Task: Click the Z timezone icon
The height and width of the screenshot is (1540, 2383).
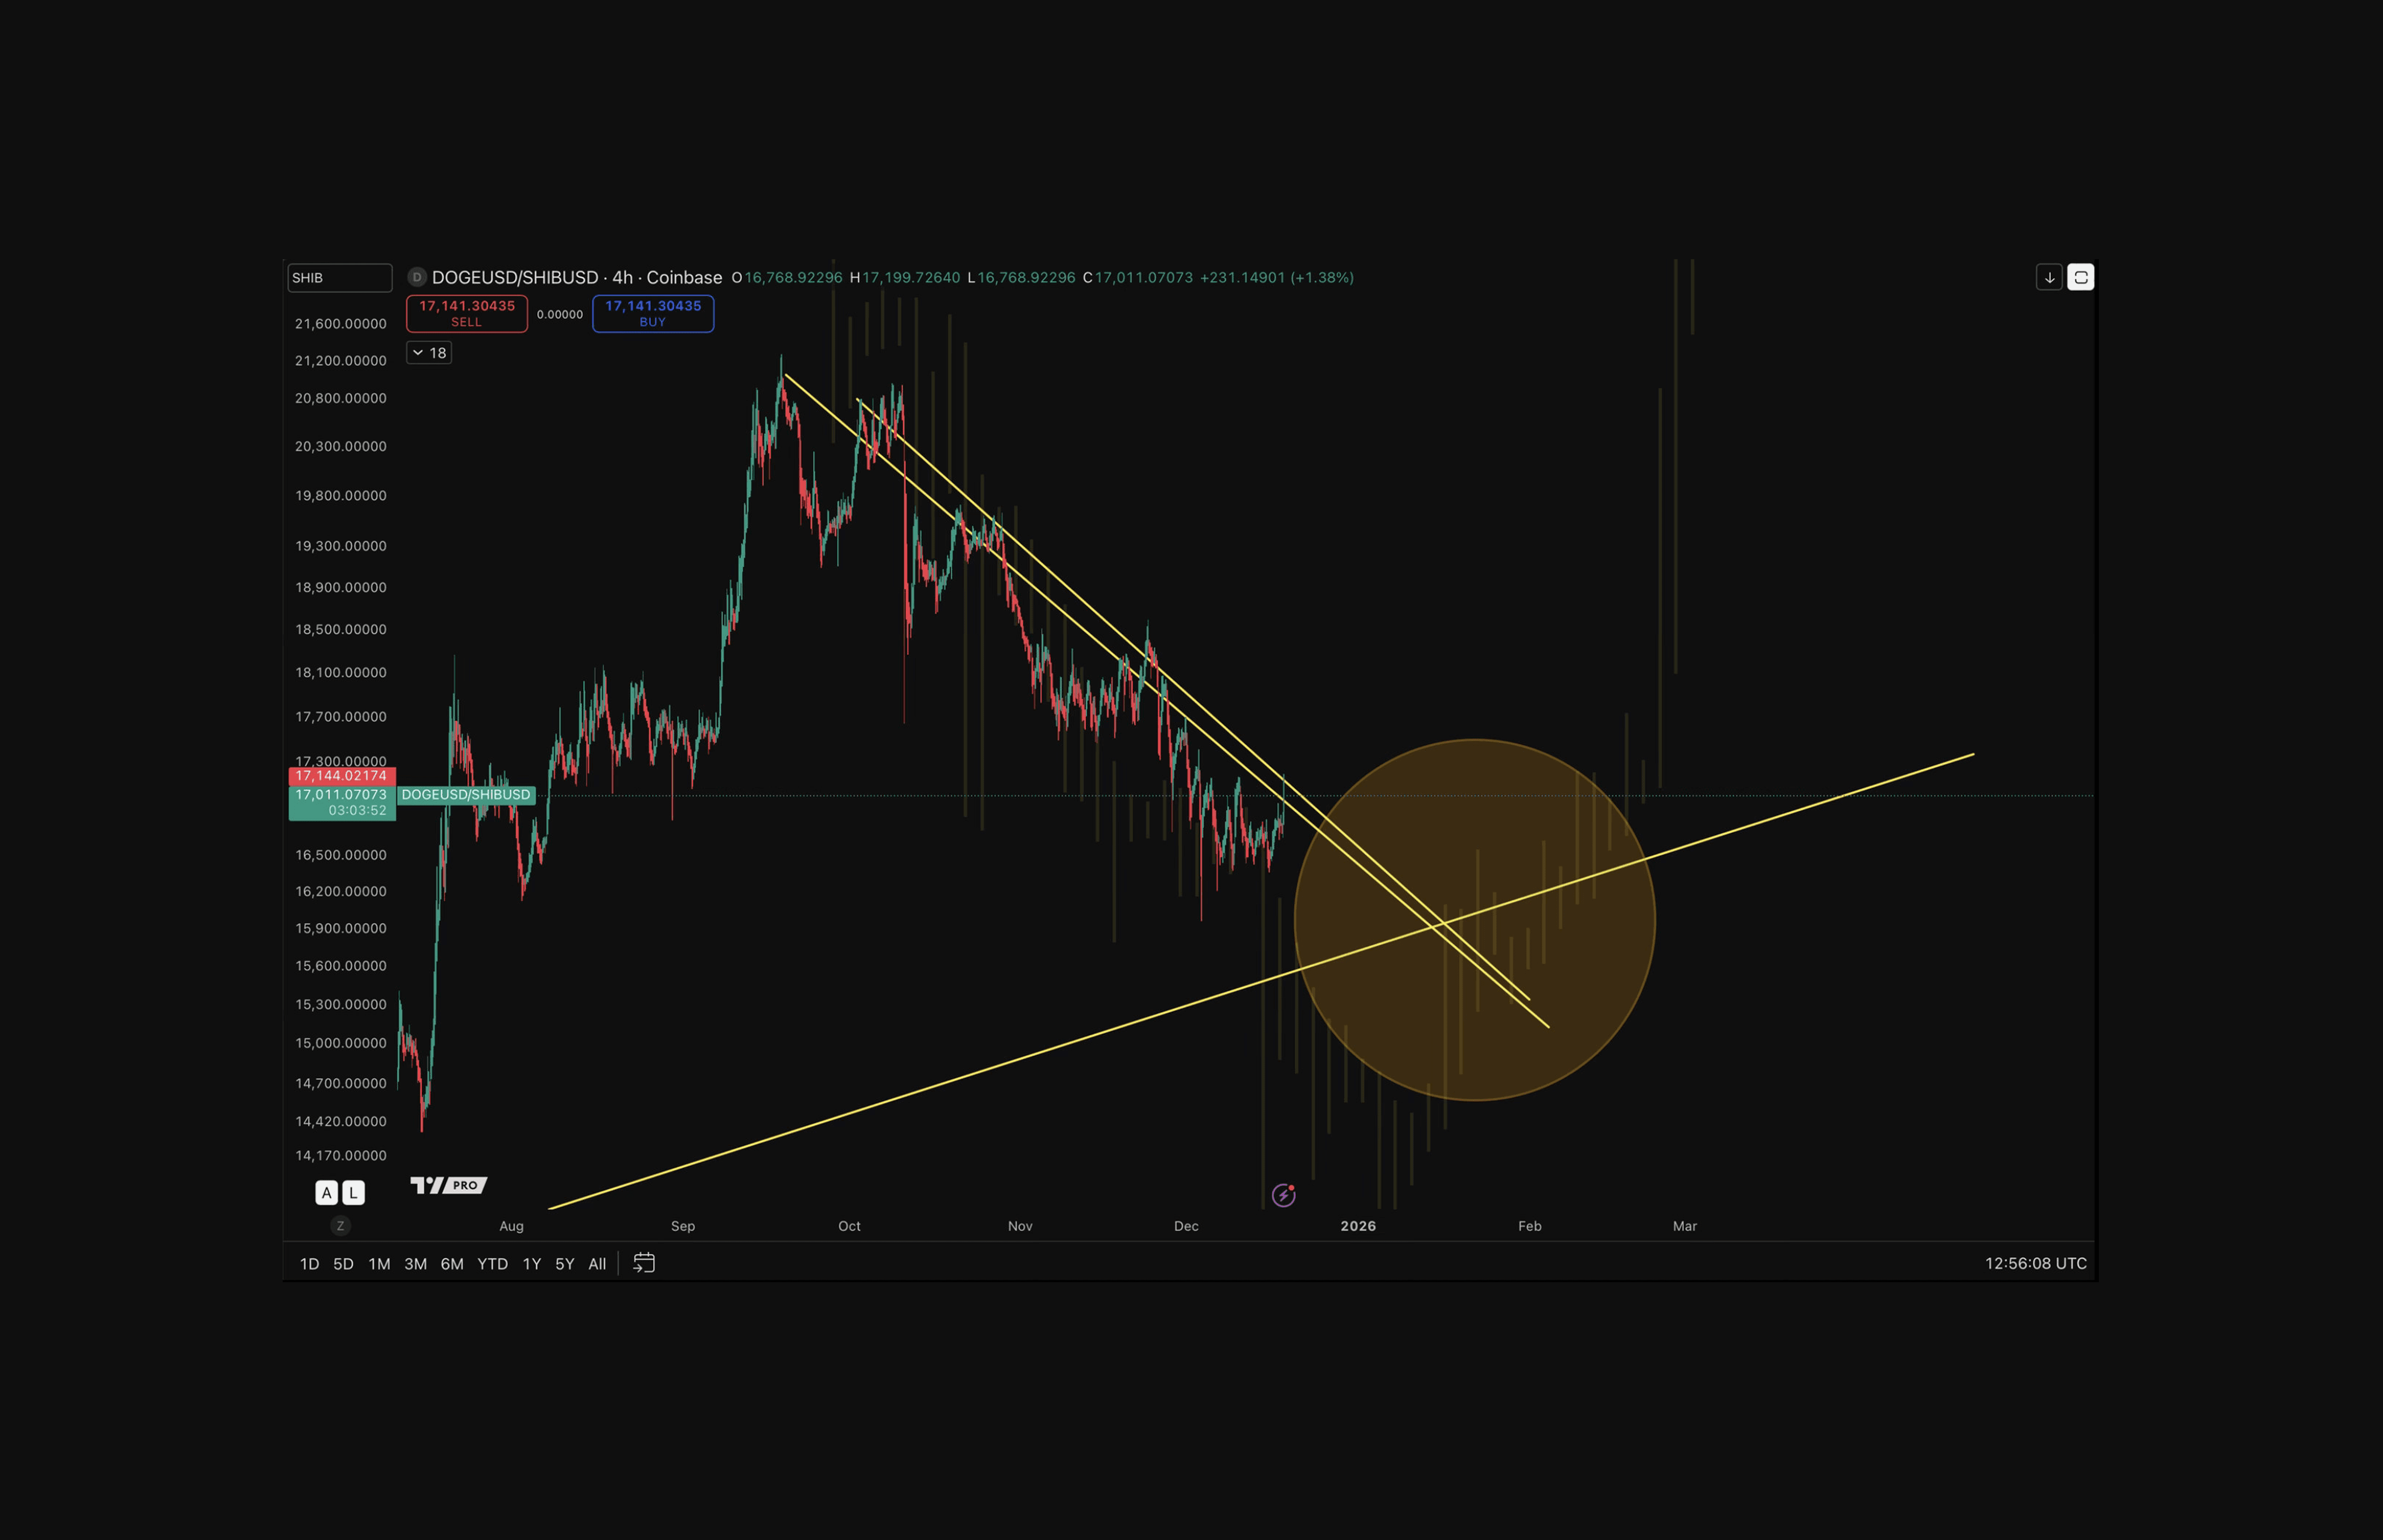Action: [x=340, y=1225]
